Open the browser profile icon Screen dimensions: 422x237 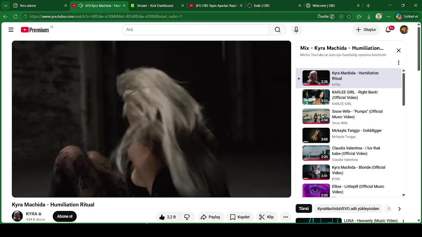tap(379, 16)
